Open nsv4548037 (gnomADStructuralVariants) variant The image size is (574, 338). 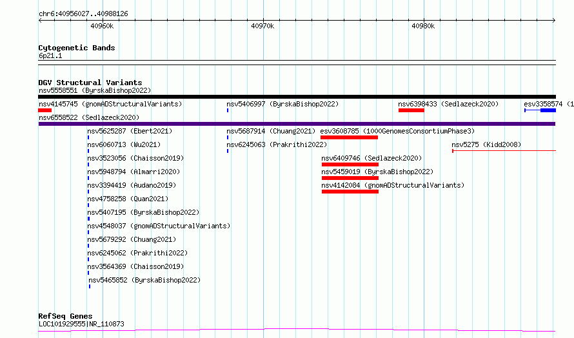click(159, 226)
